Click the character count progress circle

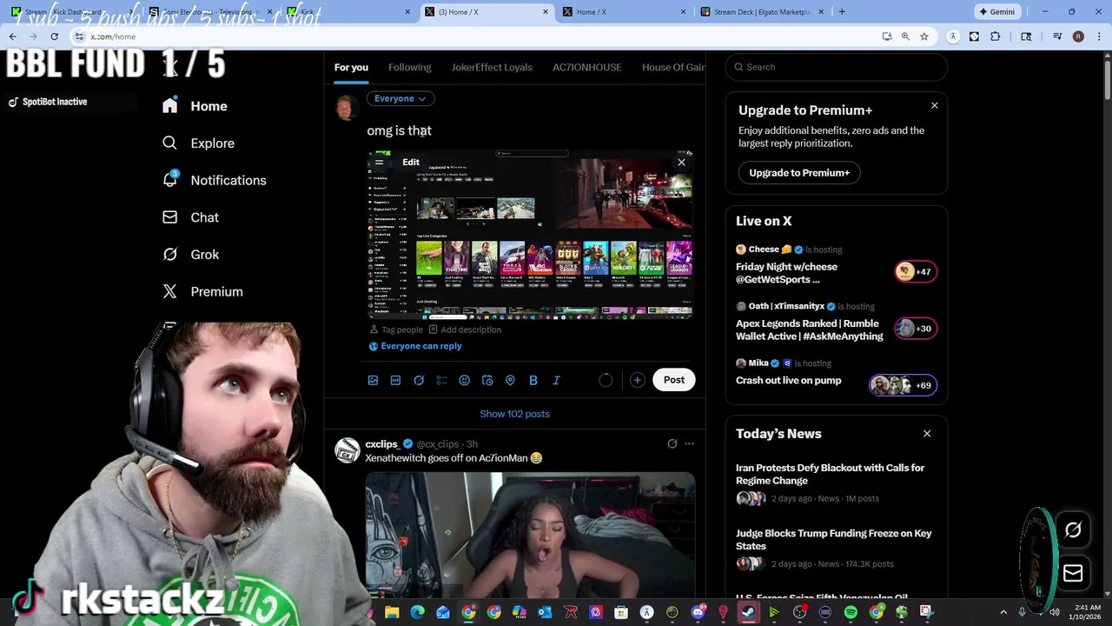606,380
